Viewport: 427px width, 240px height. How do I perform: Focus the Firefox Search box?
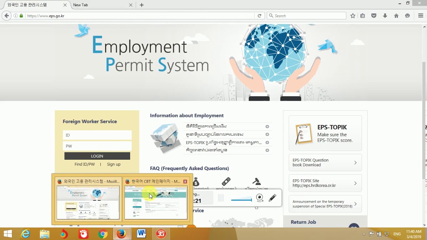point(307,16)
